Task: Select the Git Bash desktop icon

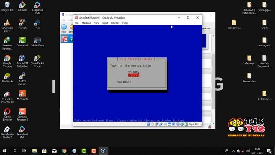Action: (x=22, y=6)
